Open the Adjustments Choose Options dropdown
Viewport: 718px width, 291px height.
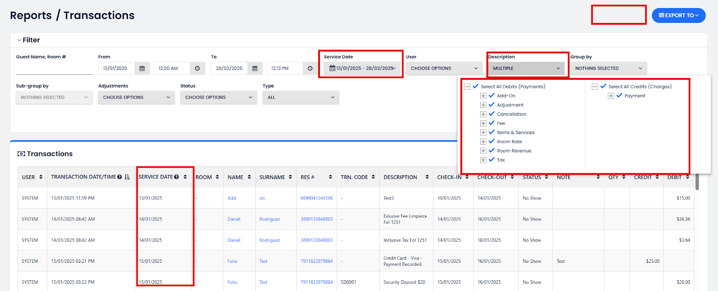point(136,97)
